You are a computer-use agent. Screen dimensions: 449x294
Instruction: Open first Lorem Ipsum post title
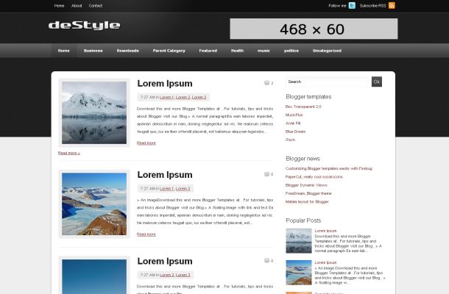tap(165, 84)
